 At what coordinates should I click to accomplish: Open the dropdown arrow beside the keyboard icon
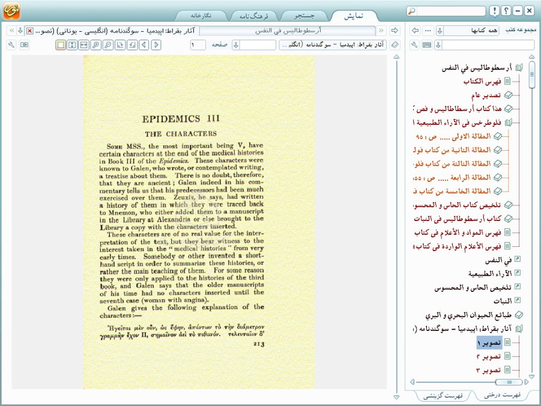438,45
